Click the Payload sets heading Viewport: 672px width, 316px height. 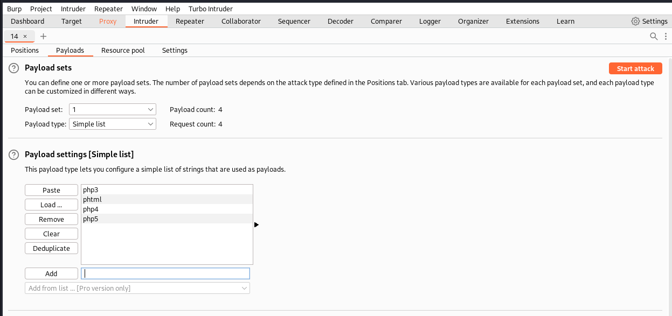point(48,68)
